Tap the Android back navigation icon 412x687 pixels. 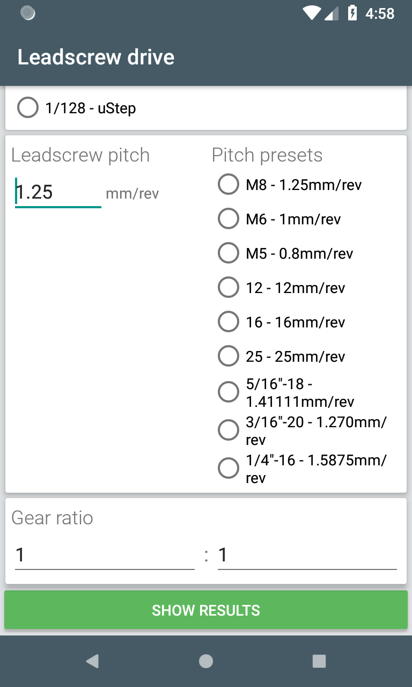pos(92,661)
